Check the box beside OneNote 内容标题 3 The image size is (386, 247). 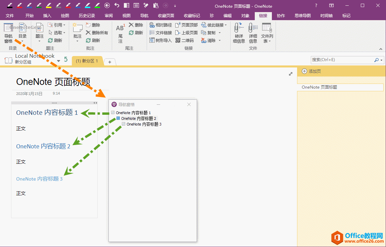[x=123, y=124]
